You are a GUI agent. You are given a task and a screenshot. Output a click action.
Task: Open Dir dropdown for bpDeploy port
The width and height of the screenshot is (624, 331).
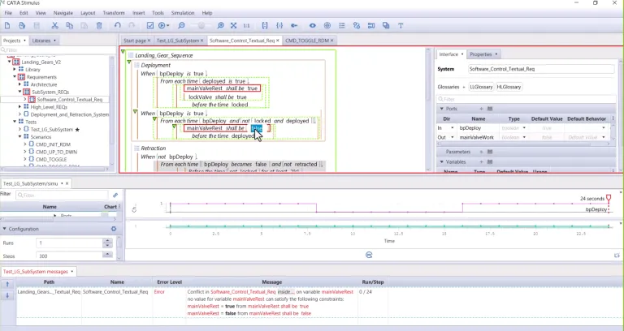tap(452, 128)
